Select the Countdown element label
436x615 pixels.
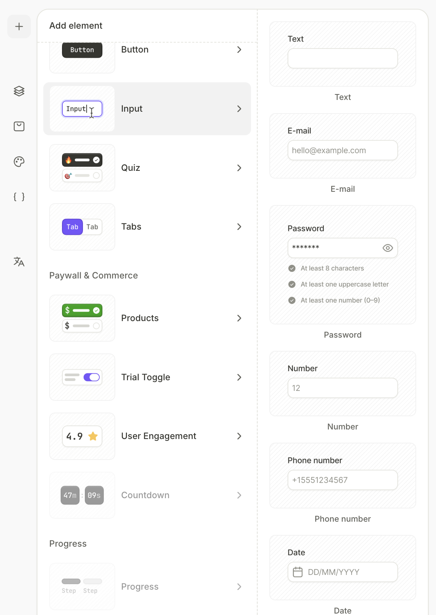145,495
